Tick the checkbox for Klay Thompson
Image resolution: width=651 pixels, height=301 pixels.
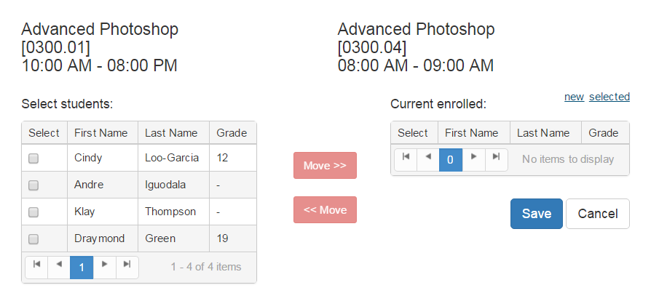(33, 212)
